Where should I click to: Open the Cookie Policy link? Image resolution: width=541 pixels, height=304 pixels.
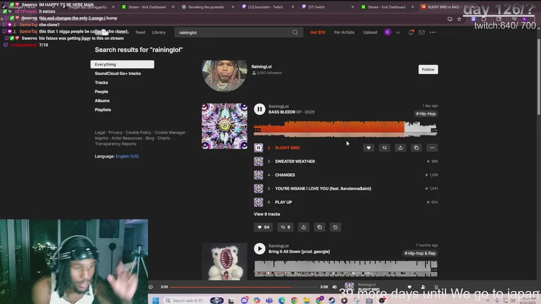(x=138, y=133)
